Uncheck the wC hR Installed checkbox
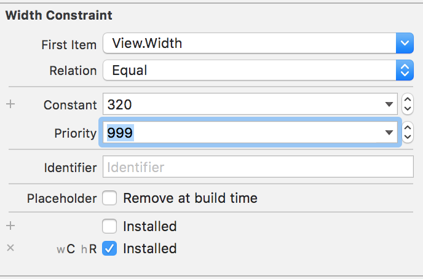Viewport: 423px width, 279px height. tap(109, 248)
